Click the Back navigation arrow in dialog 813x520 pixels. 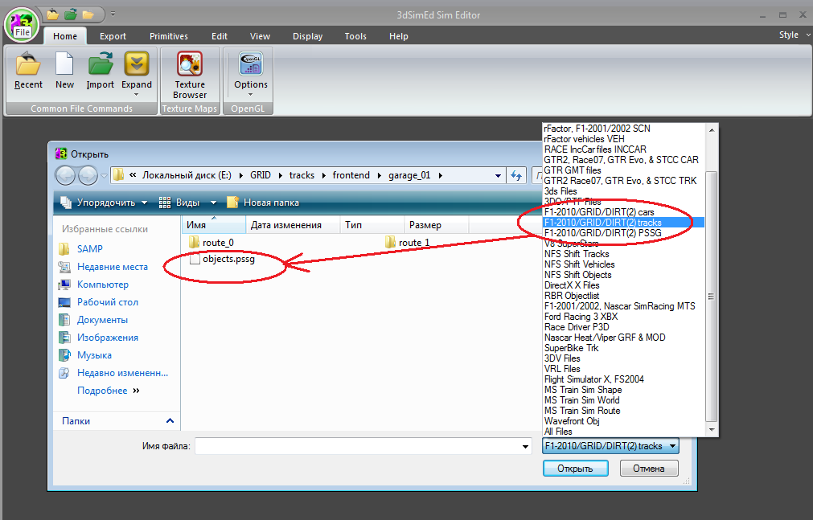click(x=66, y=176)
